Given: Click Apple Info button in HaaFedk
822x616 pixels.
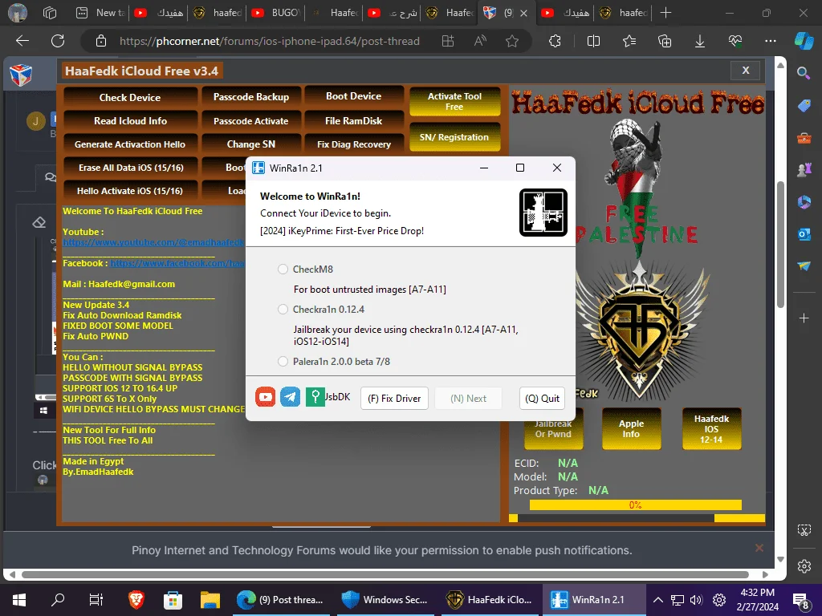Looking at the screenshot, I should [631, 429].
